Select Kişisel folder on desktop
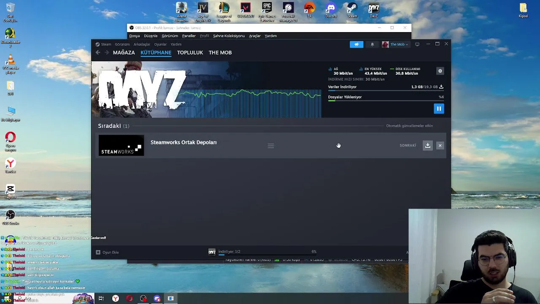This screenshot has height=304, width=540. pyautogui.click(x=523, y=11)
